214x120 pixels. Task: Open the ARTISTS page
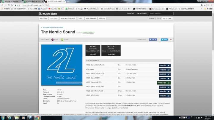click(x=102, y=18)
